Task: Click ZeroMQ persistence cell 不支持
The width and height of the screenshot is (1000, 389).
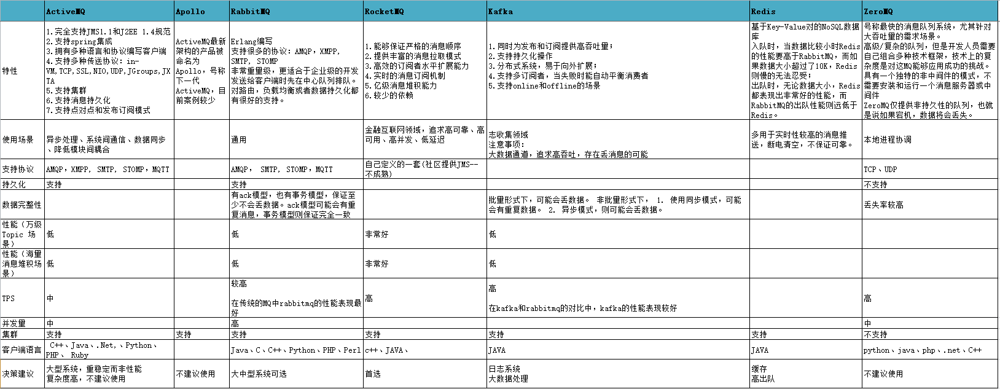Action: point(931,184)
